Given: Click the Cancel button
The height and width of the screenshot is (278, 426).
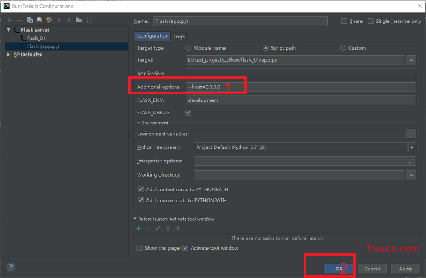Looking at the screenshot, I should tap(372, 269).
